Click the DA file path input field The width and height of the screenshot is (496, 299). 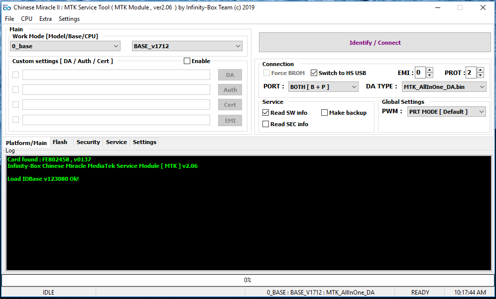coord(116,75)
